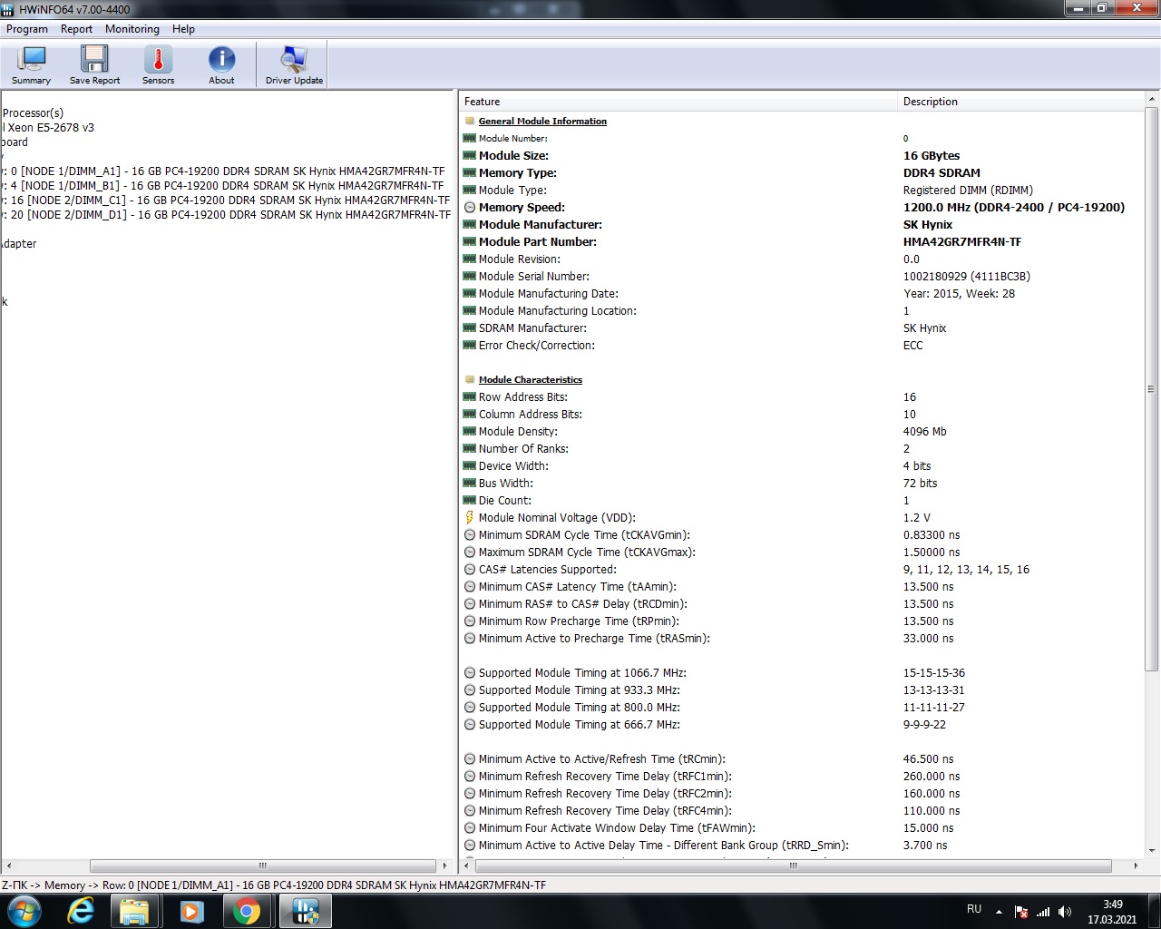1161x929 pixels.
Task: Select the DIMM_D1 memory row in tree
Action: tap(226, 215)
